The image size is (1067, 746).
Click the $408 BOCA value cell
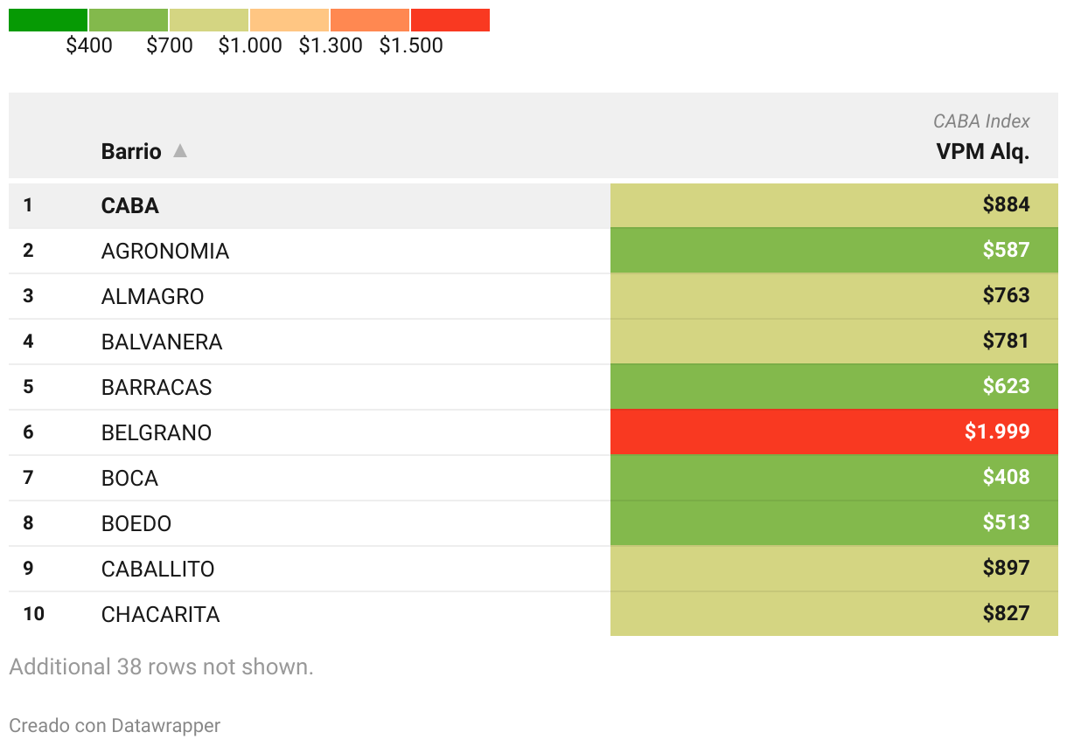point(834,477)
